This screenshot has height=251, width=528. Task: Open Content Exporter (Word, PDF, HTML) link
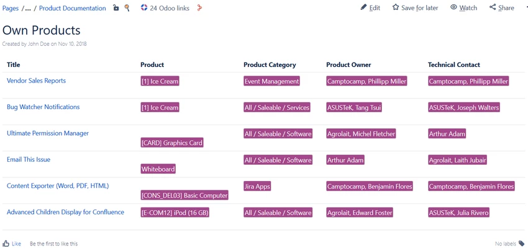[x=58, y=185]
